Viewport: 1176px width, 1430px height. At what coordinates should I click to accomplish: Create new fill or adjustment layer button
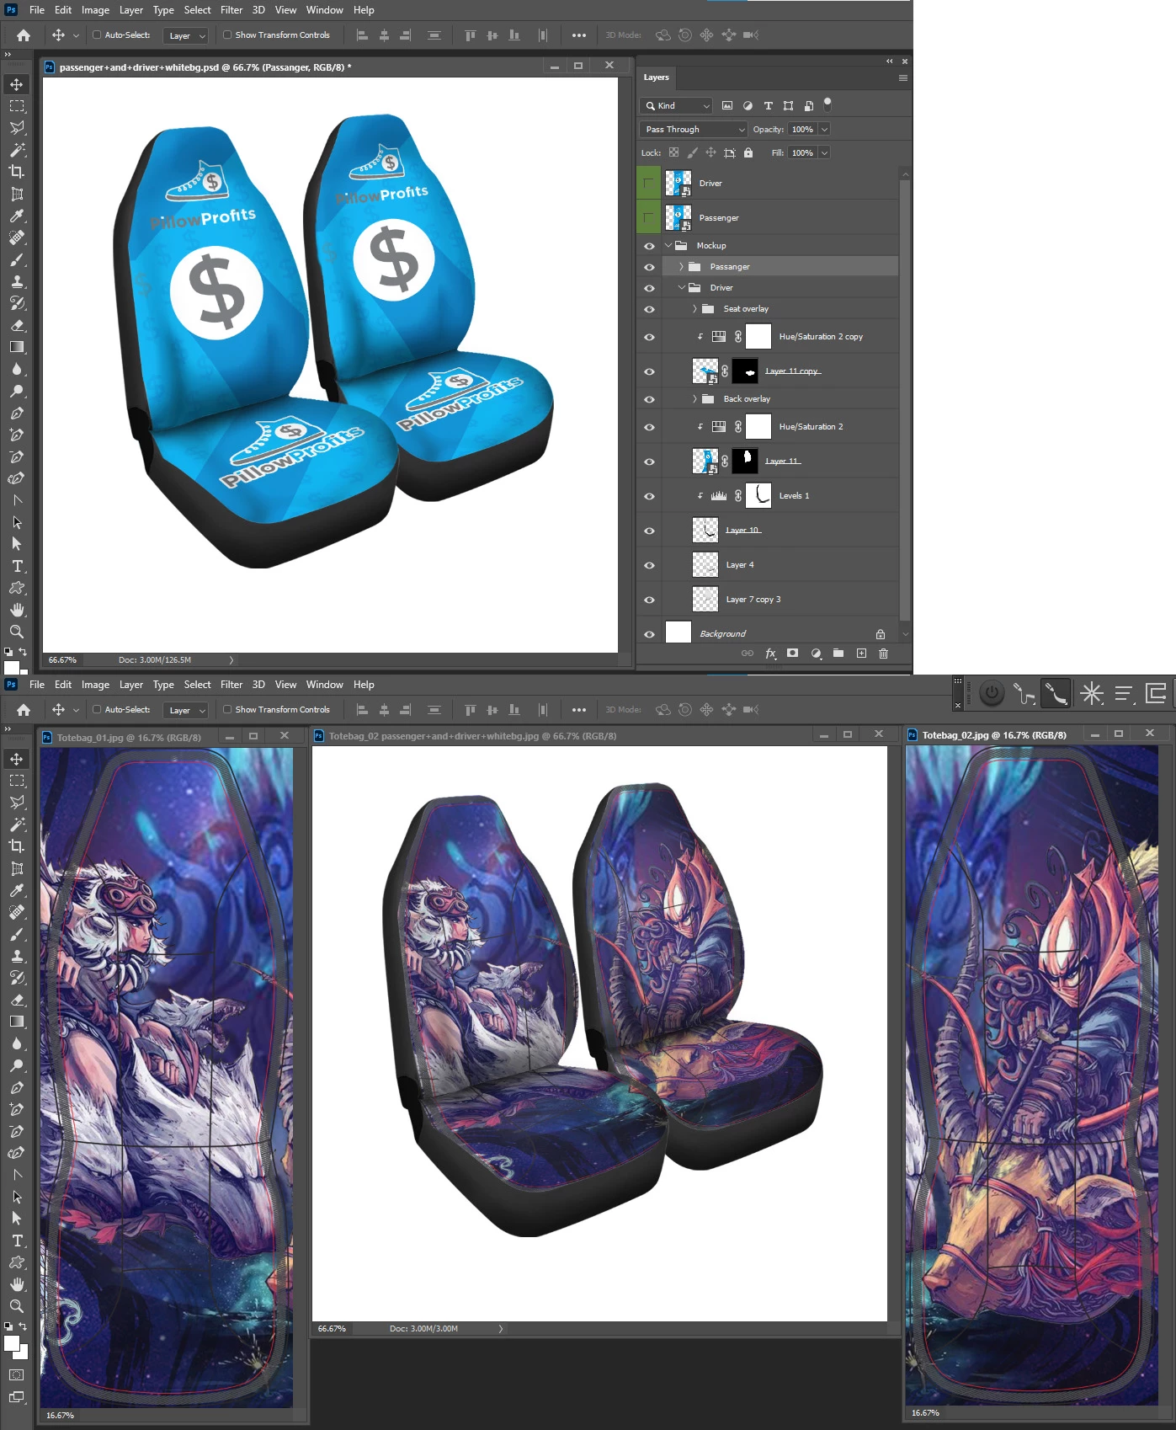tap(816, 654)
